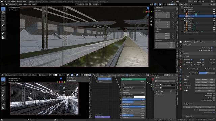Toggle the camera view icon in top viewport
Screen dimensions: 216x121
coord(151,25)
